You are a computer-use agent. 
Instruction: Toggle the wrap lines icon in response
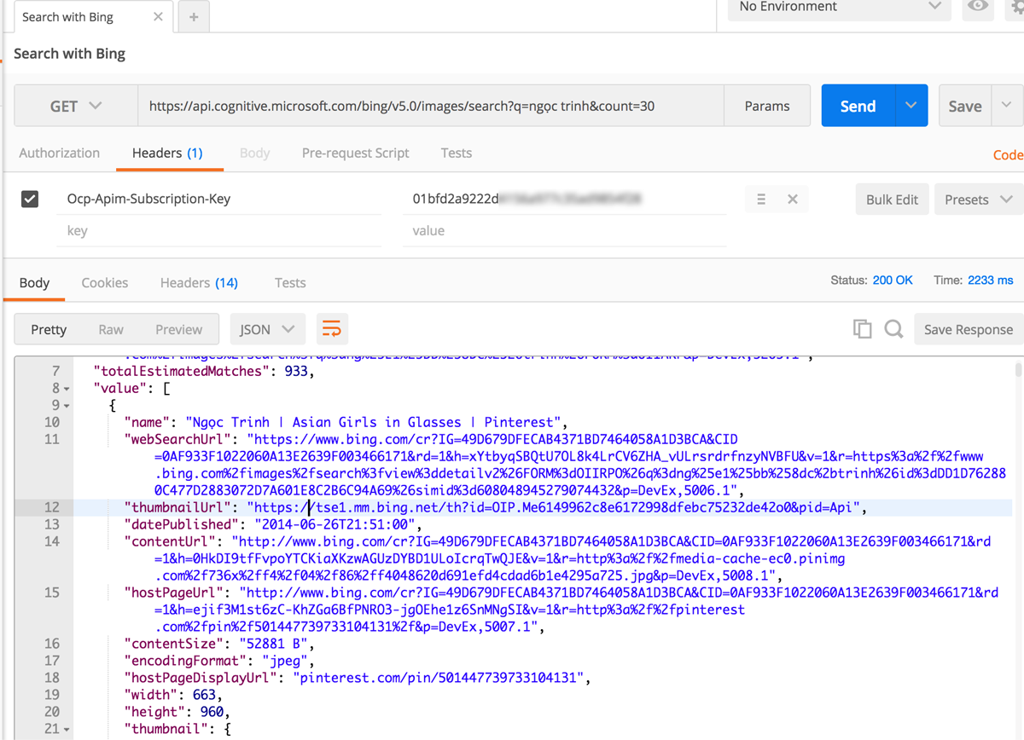pos(331,329)
